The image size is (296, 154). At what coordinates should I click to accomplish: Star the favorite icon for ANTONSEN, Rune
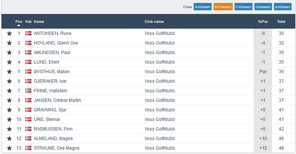pyautogui.click(x=9, y=33)
